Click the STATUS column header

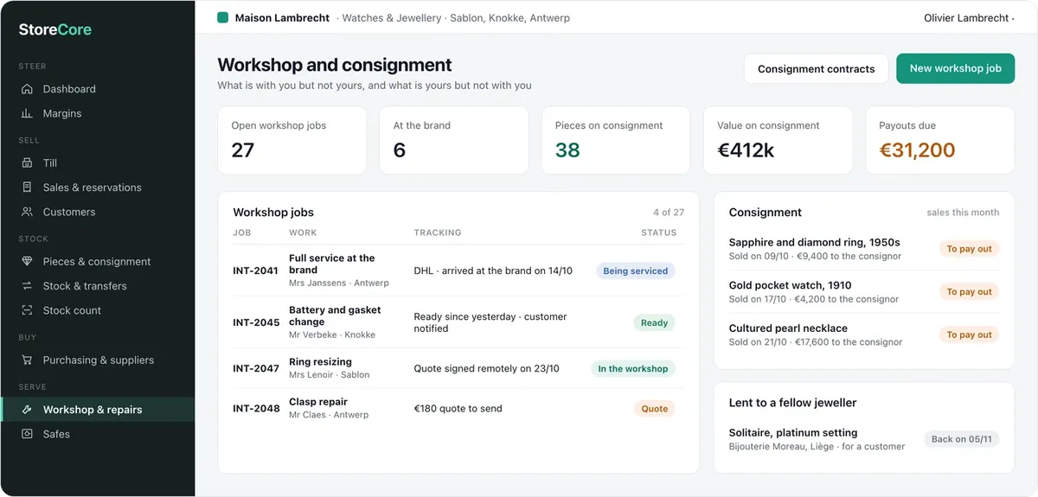pyautogui.click(x=658, y=233)
